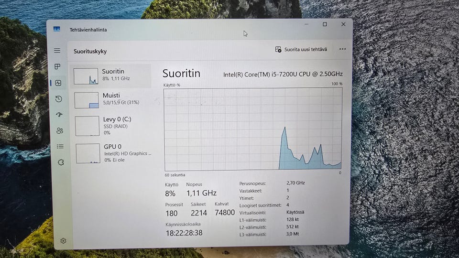Image resolution: width=459 pixels, height=258 pixels.
Task: Click the Intel(R) HD Graphics GPU text
Action: [128, 153]
